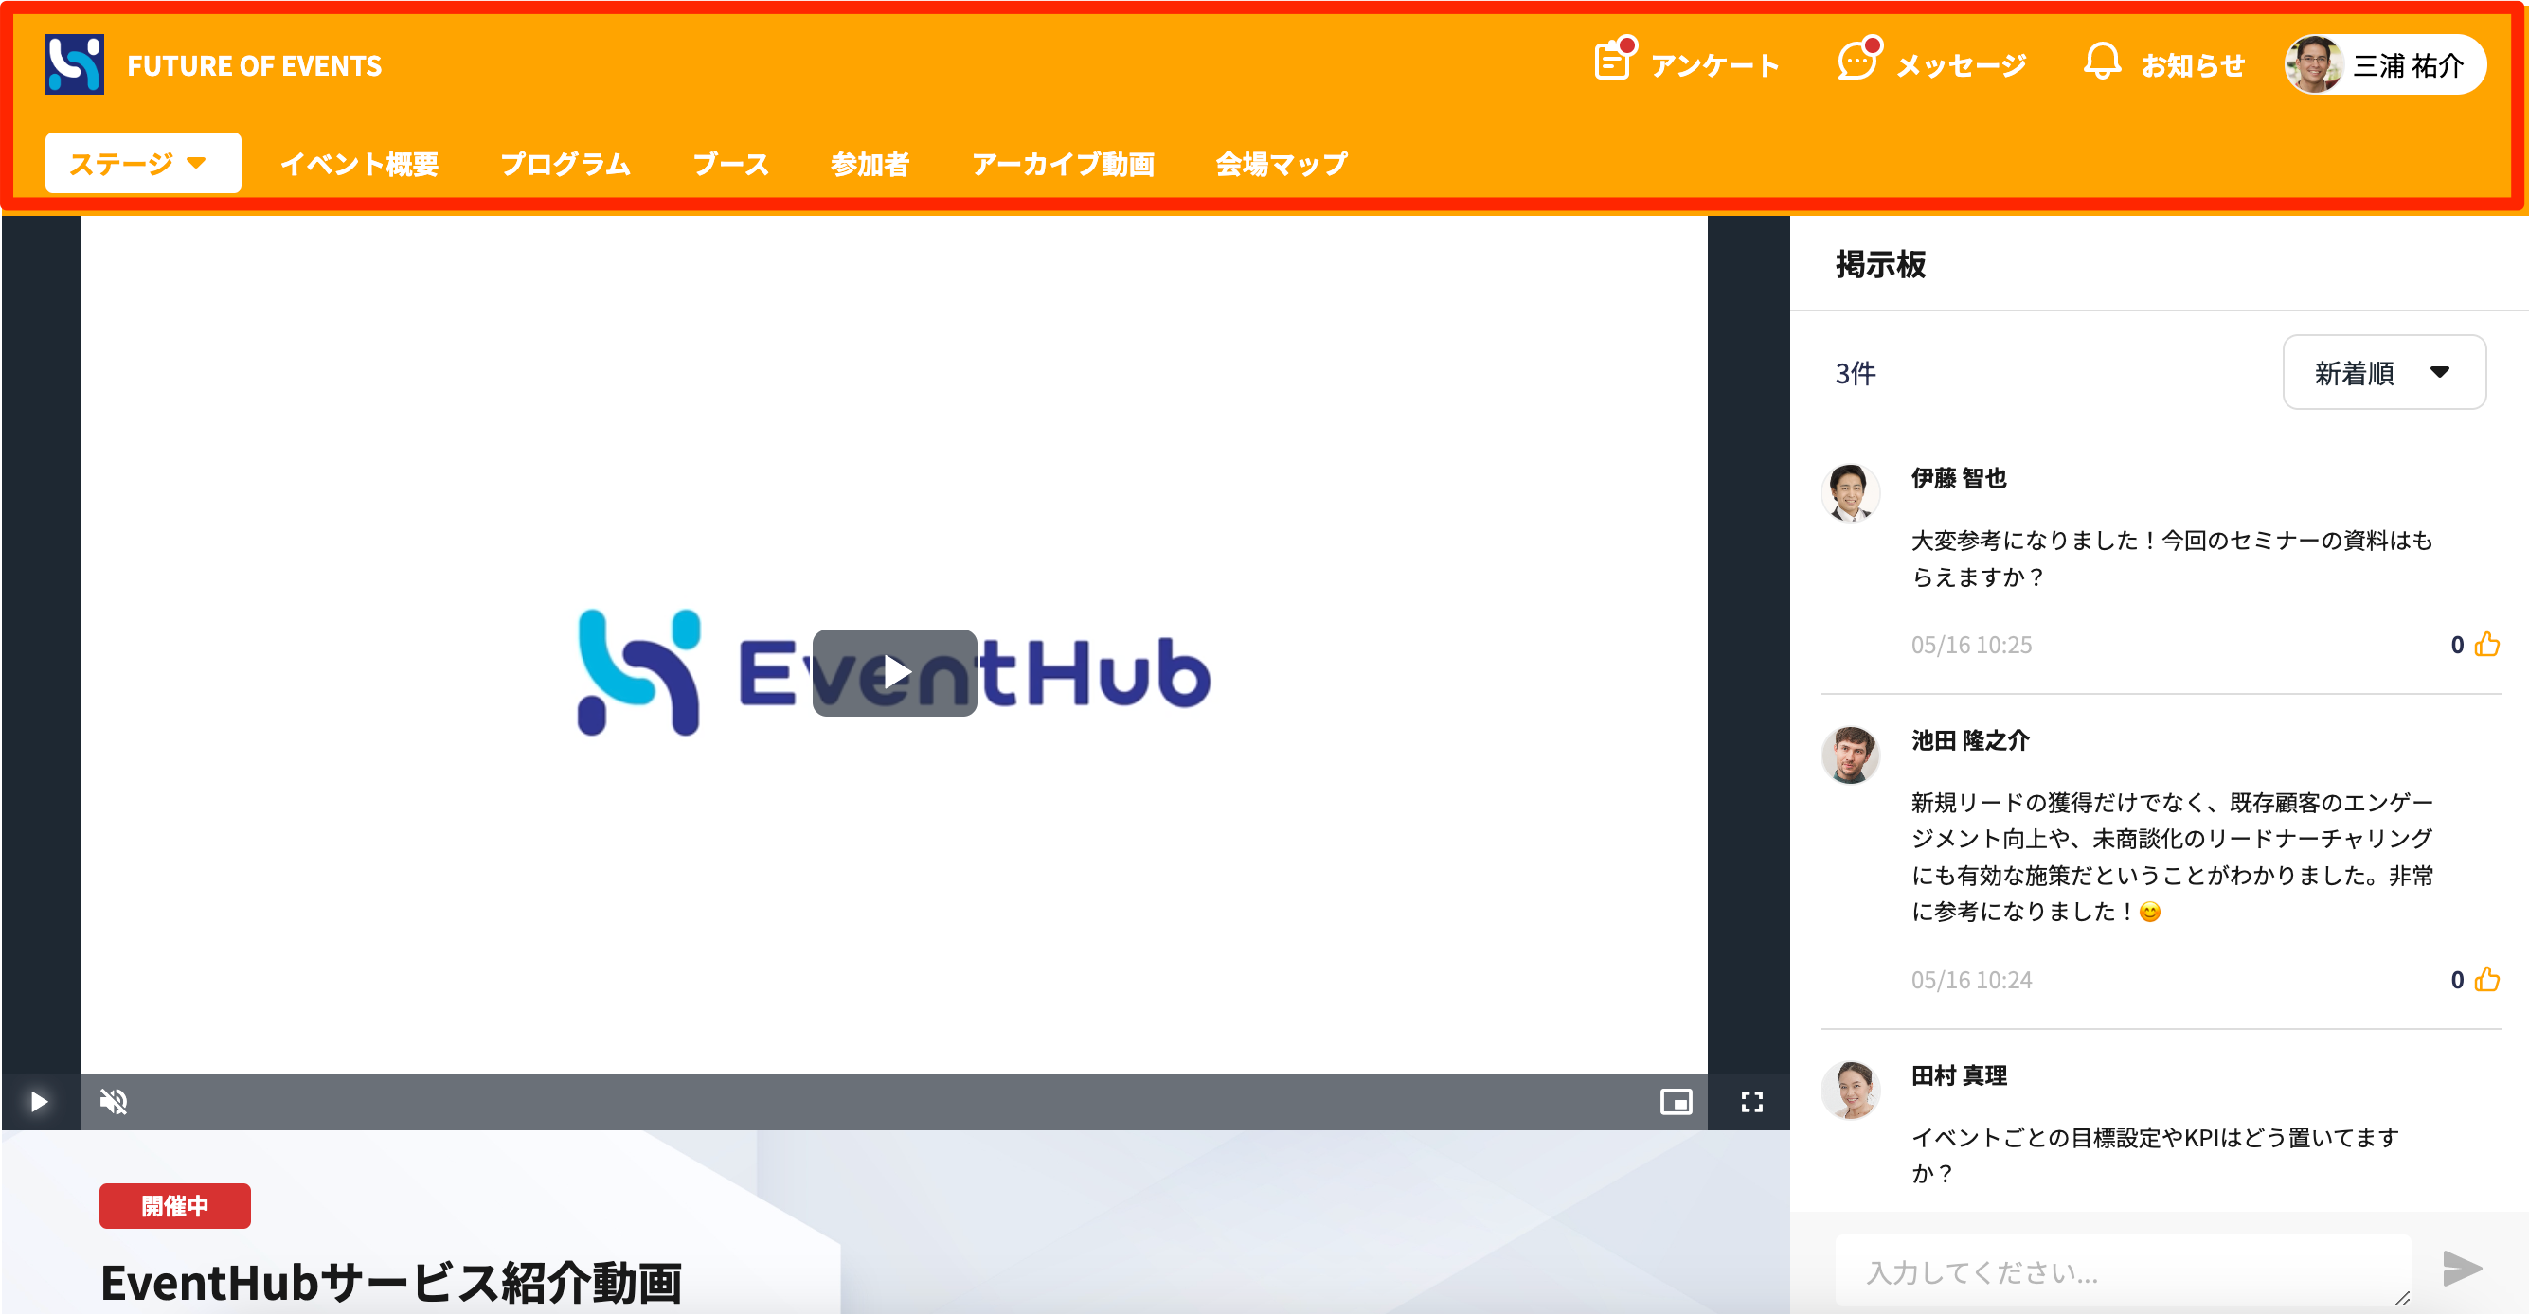Click the 伊藤 智也 name
The width and height of the screenshot is (2529, 1314).
pos(1959,478)
